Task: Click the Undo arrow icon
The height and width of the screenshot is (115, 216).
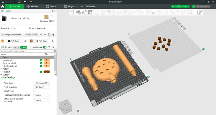Action: [25, 2]
